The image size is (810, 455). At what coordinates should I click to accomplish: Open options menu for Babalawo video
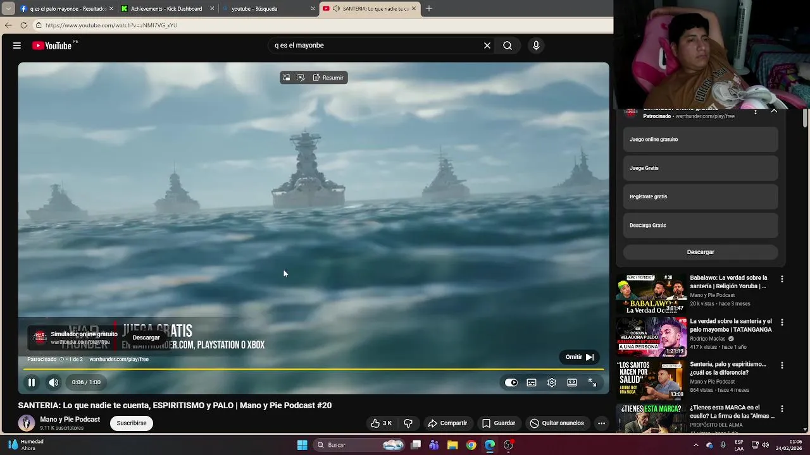782,279
